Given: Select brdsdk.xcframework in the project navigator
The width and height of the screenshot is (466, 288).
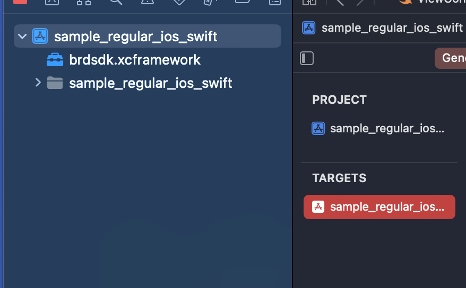Looking at the screenshot, I should click(135, 60).
